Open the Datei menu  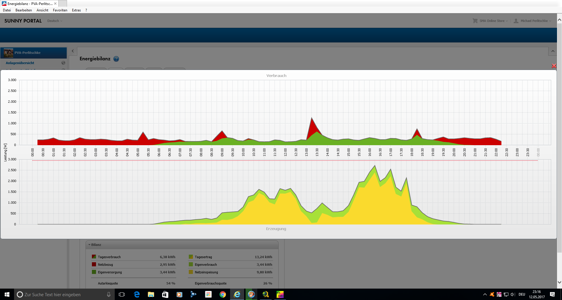pyautogui.click(x=7, y=10)
